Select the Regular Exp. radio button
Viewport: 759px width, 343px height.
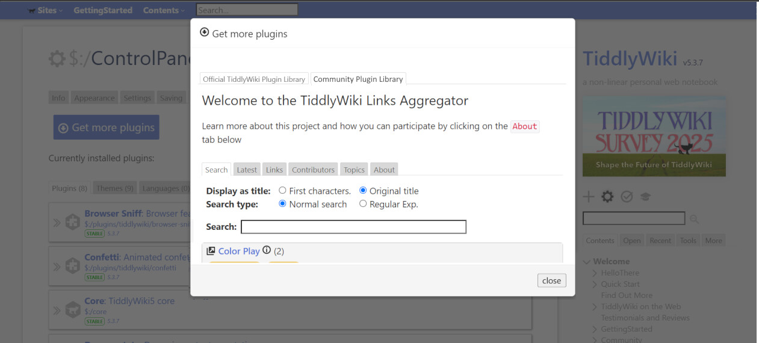(363, 204)
